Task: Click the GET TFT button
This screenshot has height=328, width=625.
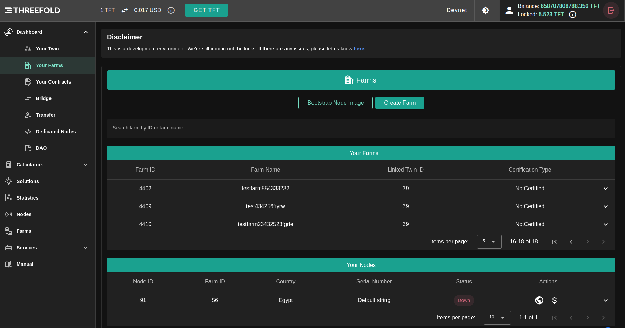Action: [x=206, y=10]
